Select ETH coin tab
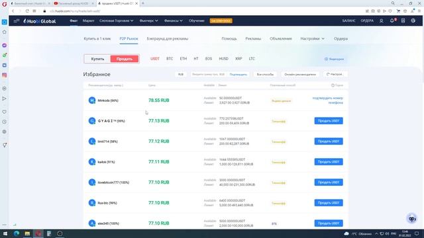424x238 pixels. point(184,59)
